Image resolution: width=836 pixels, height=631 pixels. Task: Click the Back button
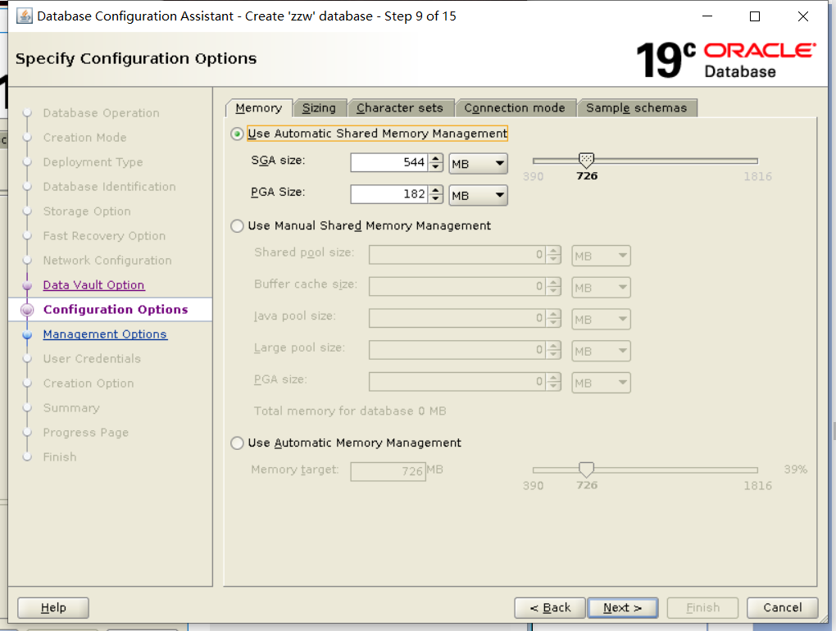pos(550,607)
